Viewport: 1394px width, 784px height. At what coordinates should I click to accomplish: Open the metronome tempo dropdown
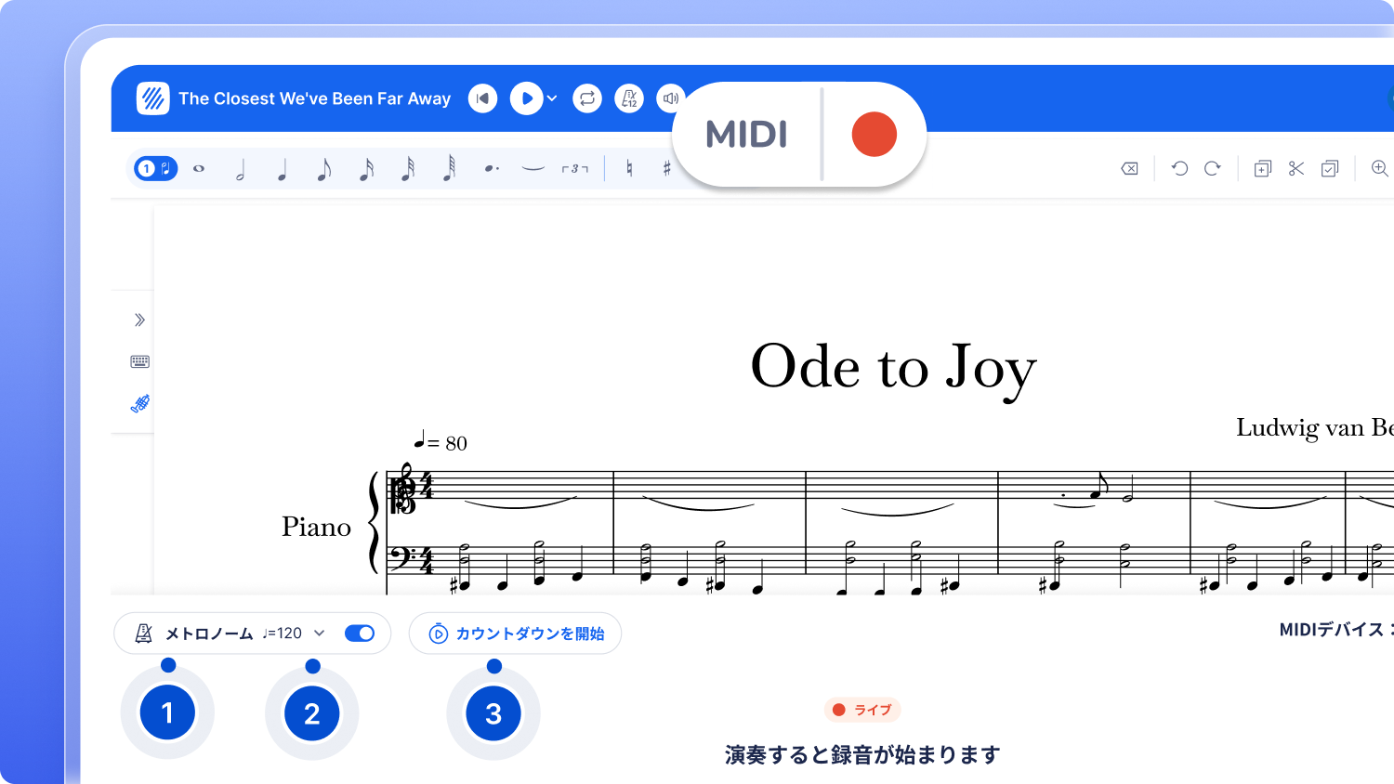pos(295,633)
